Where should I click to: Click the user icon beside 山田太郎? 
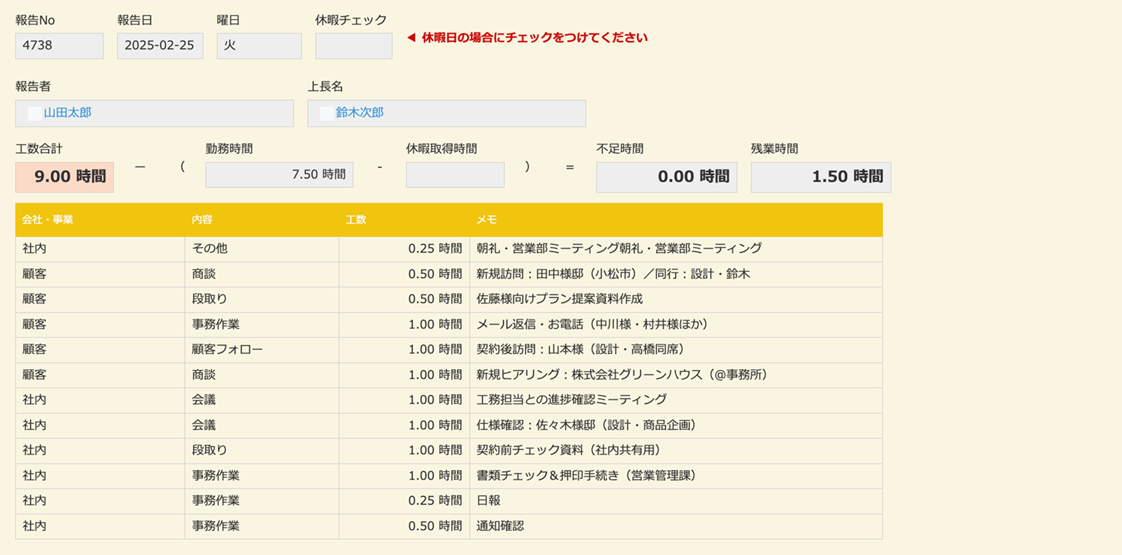(35, 113)
